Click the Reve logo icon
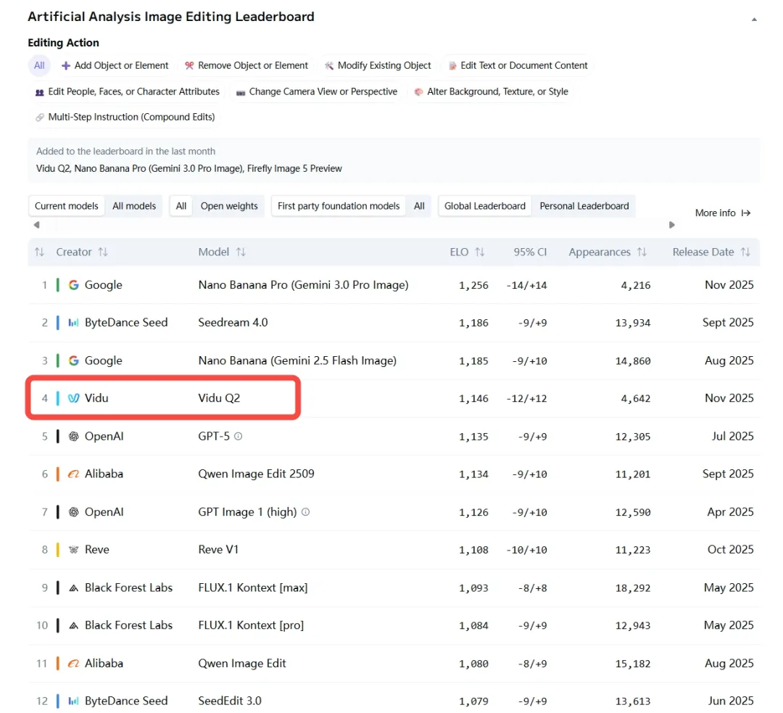Viewport: 783px width, 713px height. pos(73,550)
